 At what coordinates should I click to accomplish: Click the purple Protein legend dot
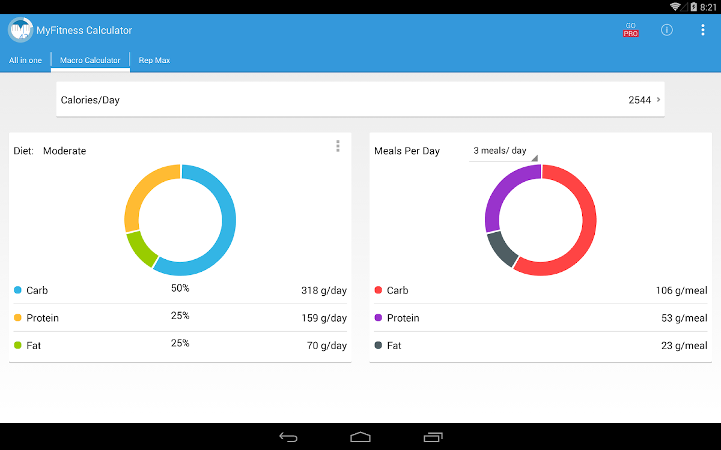[x=378, y=318]
